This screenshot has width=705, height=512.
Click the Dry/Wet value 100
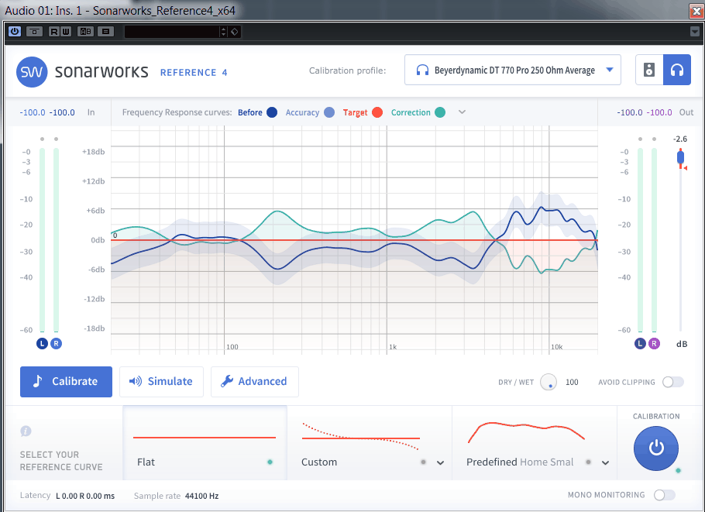click(x=572, y=382)
